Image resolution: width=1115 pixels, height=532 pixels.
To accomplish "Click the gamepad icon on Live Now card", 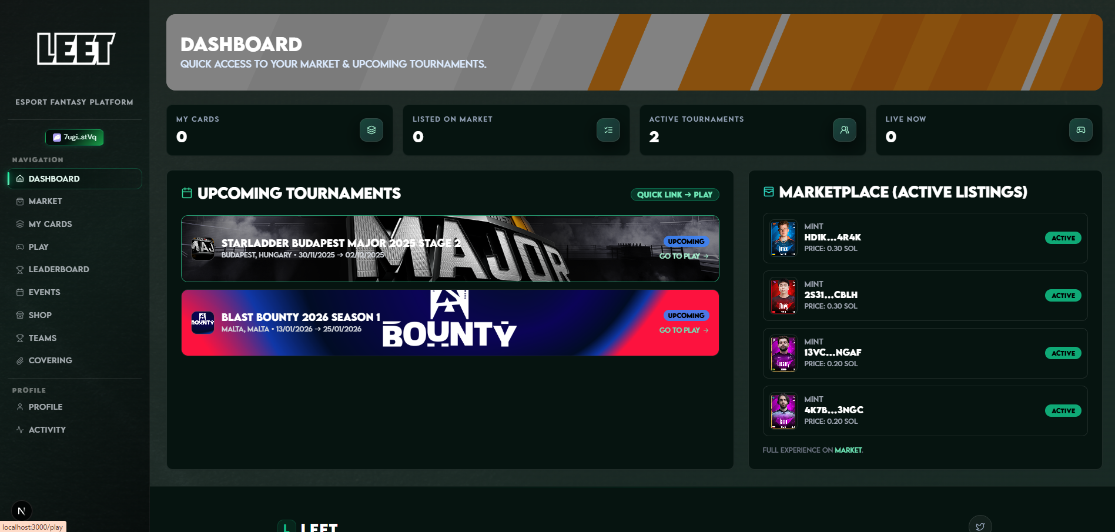I will (x=1080, y=130).
